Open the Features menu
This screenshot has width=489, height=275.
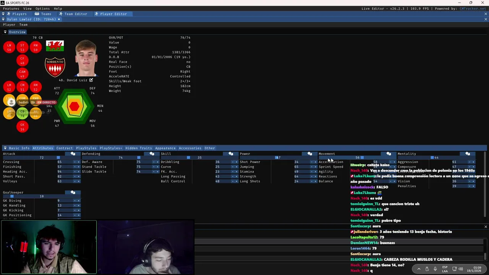(x=11, y=8)
